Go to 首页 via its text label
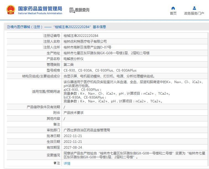This screenshot has width=209, height=169. (x=173, y=13)
